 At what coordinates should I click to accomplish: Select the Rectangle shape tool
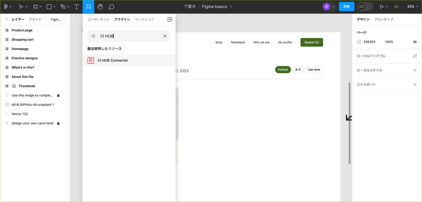pyautogui.click(x=49, y=7)
